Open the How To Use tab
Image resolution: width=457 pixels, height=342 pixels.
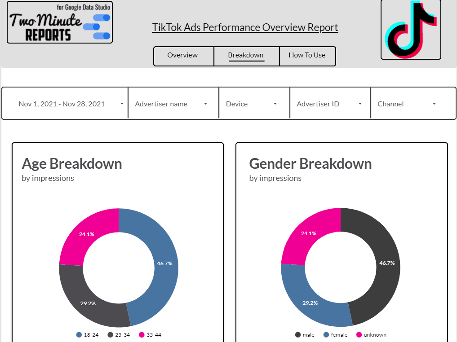(x=307, y=56)
